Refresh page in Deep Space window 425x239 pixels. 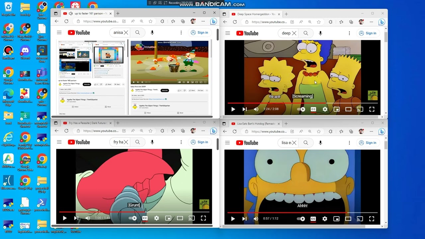(x=235, y=22)
